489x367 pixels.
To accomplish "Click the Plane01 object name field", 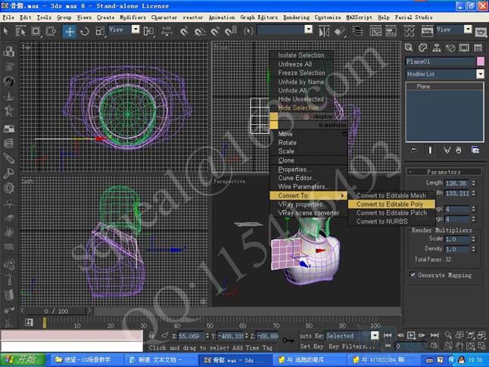I will [441, 61].
